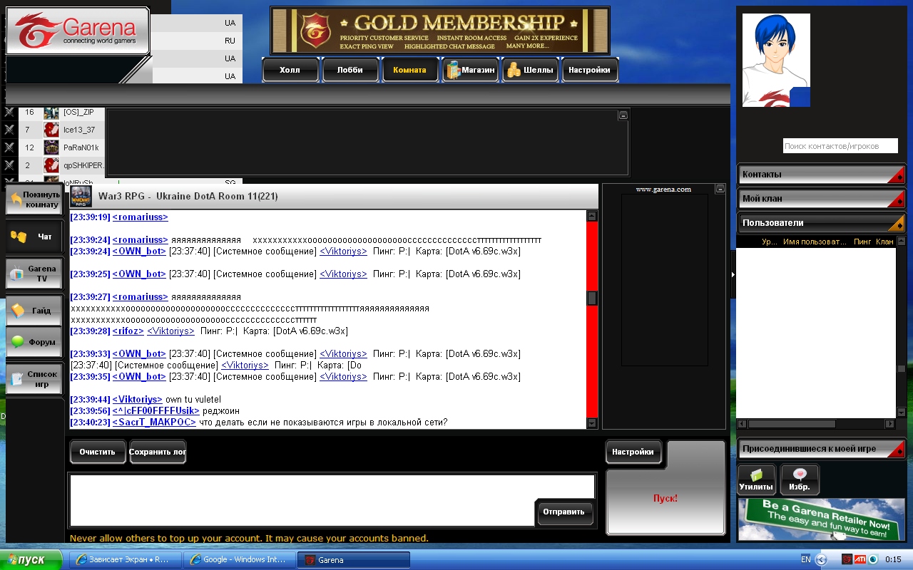Switch to the Зависает Экран taskbar window
Image resolution: width=913 pixels, height=570 pixels.
(125, 559)
